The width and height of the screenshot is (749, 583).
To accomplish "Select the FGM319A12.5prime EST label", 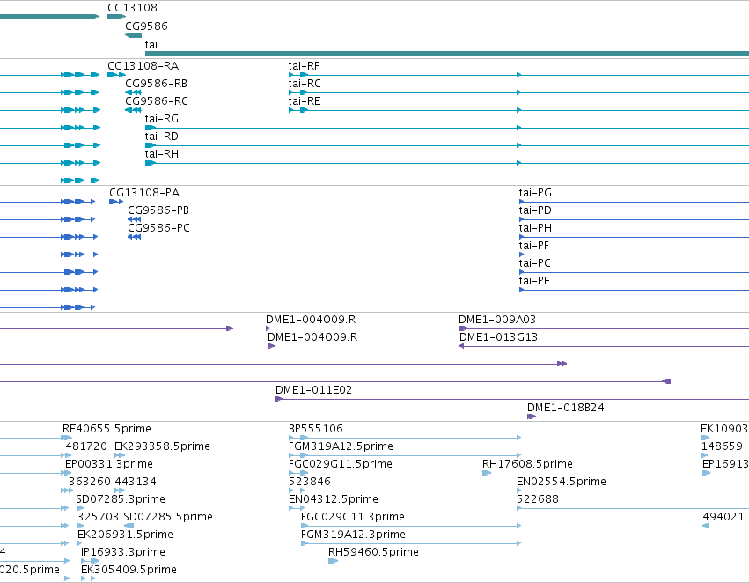I will coord(341,446).
